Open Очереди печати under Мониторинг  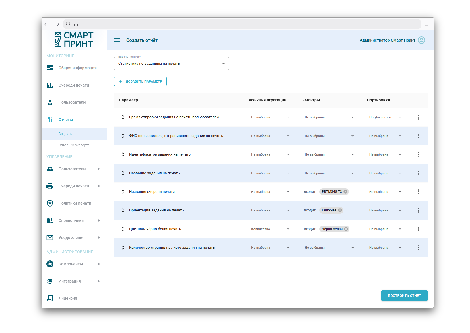(74, 85)
